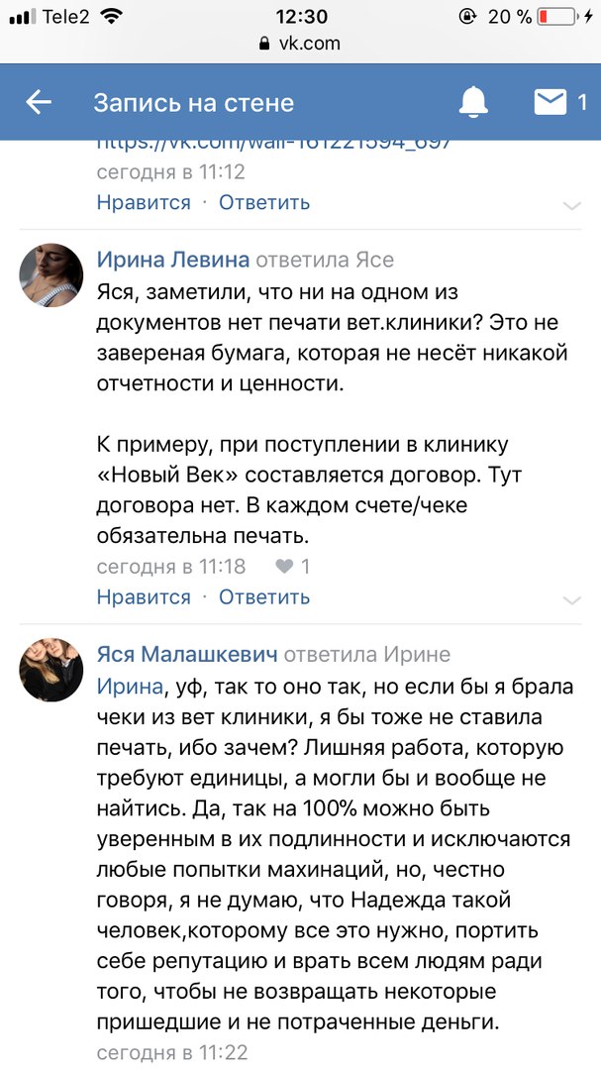Tap the lock icon beside vk.com
The height and width of the screenshot is (1070, 601).
(263, 44)
